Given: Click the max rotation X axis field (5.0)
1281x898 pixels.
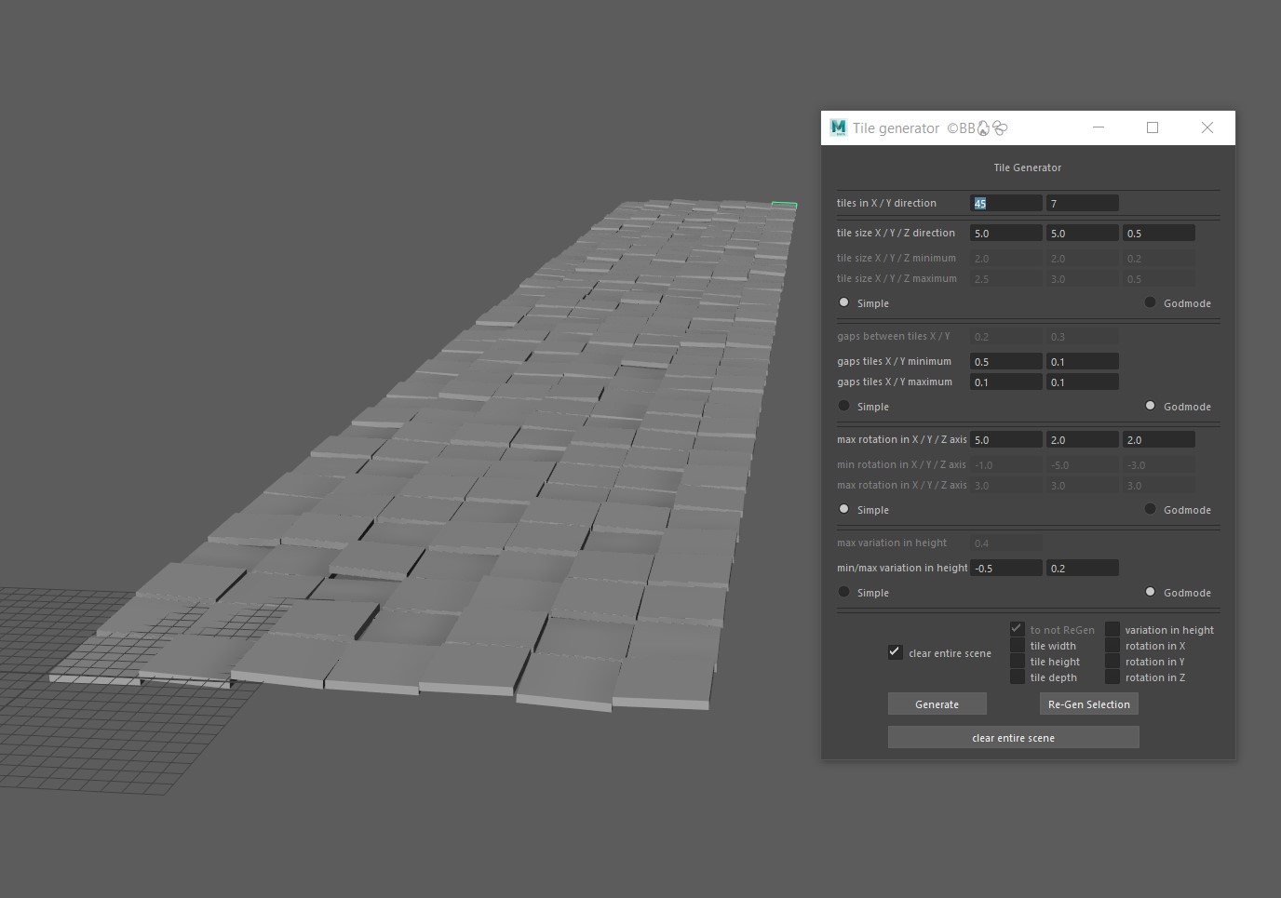Looking at the screenshot, I should click(x=1006, y=439).
